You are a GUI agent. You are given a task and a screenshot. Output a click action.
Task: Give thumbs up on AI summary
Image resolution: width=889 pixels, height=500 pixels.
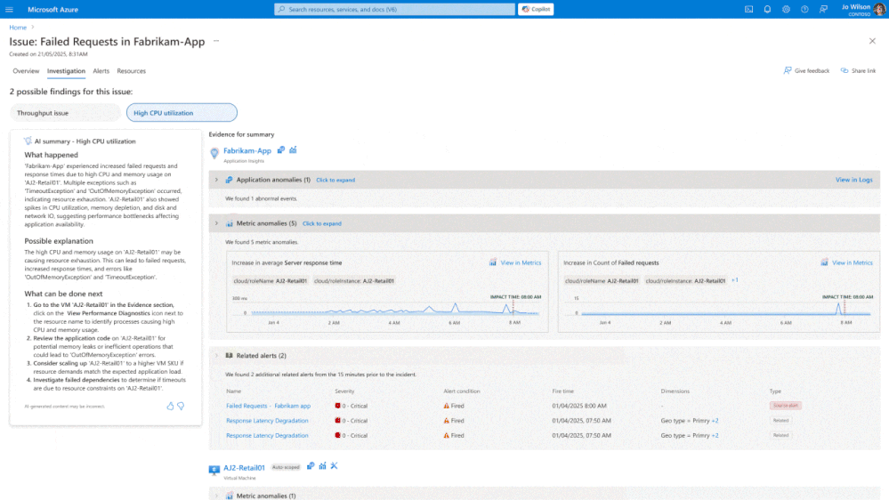pyautogui.click(x=170, y=406)
